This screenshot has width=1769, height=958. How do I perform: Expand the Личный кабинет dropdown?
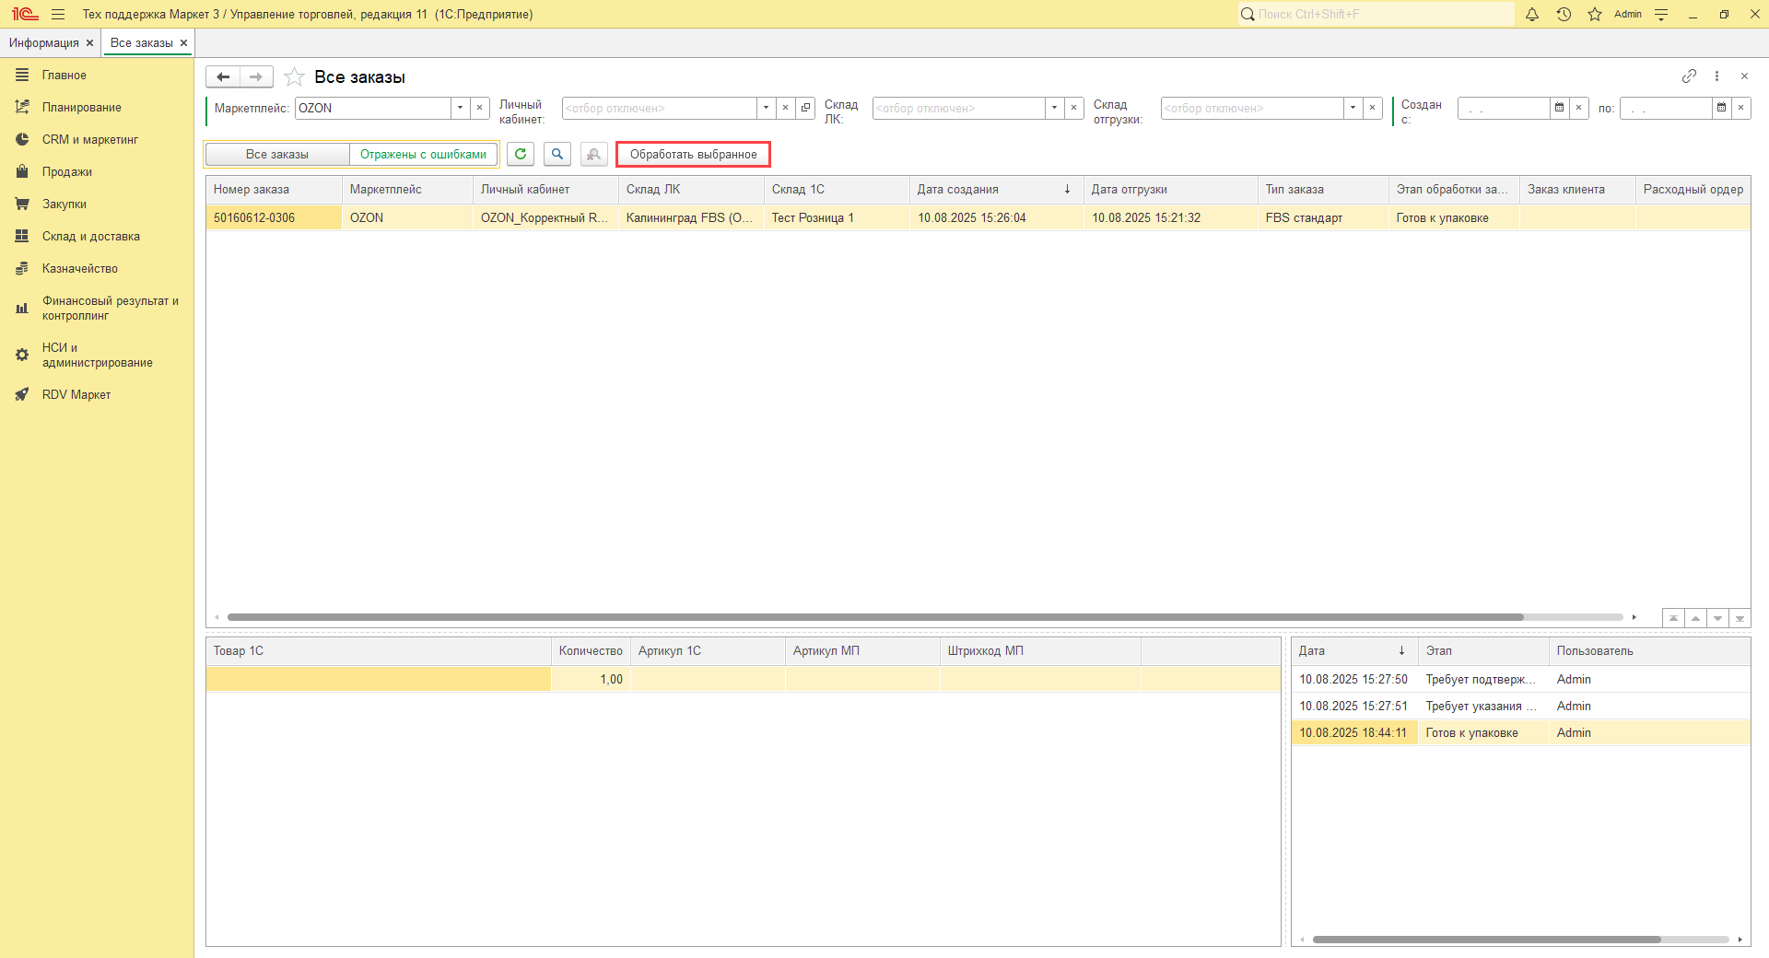[x=766, y=109]
